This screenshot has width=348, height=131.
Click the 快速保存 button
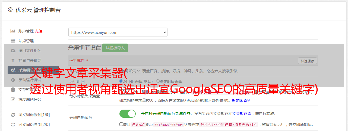(x=307, y=61)
